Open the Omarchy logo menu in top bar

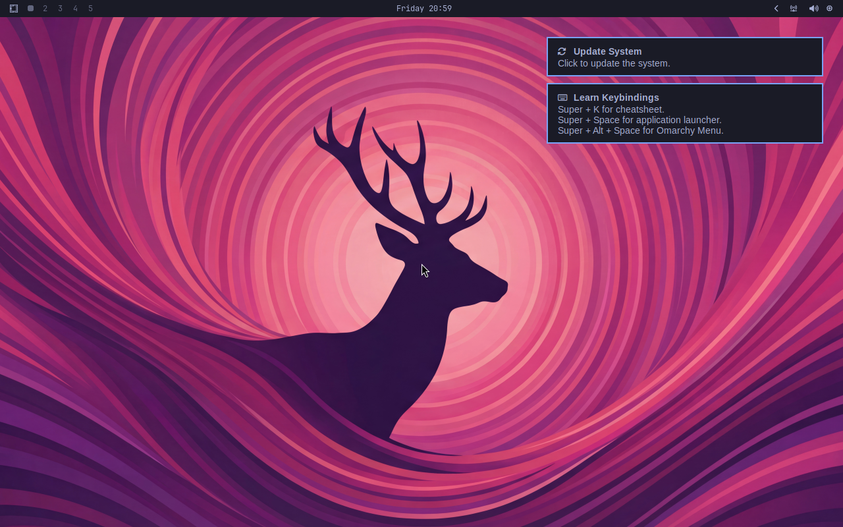(x=13, y=9)
